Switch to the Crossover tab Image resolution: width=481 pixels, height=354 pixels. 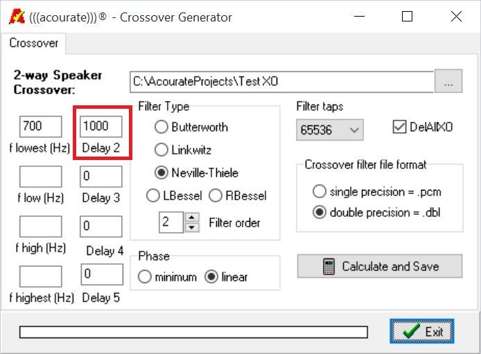(33, 43)
